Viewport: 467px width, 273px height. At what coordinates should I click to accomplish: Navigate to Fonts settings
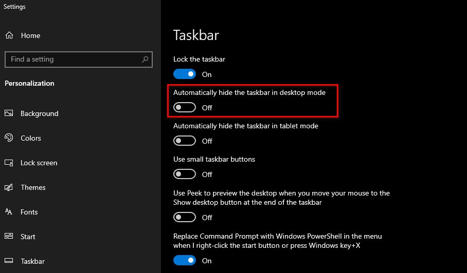pyautogui.click(x=29, y=212)
